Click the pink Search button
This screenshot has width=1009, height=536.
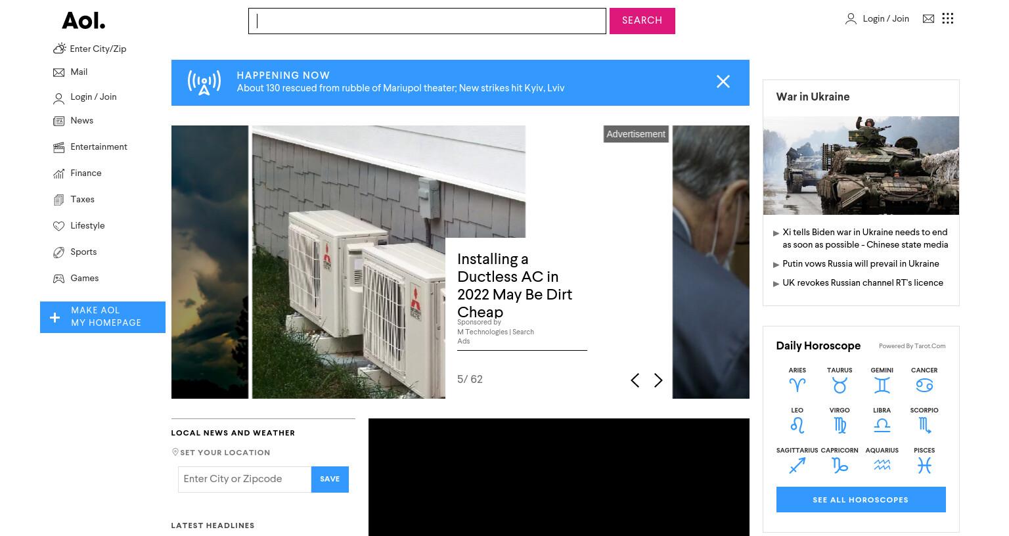pos(642,21)
